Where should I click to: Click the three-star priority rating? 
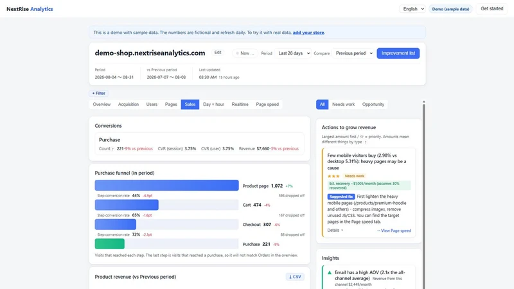click(x=333, y=176)
